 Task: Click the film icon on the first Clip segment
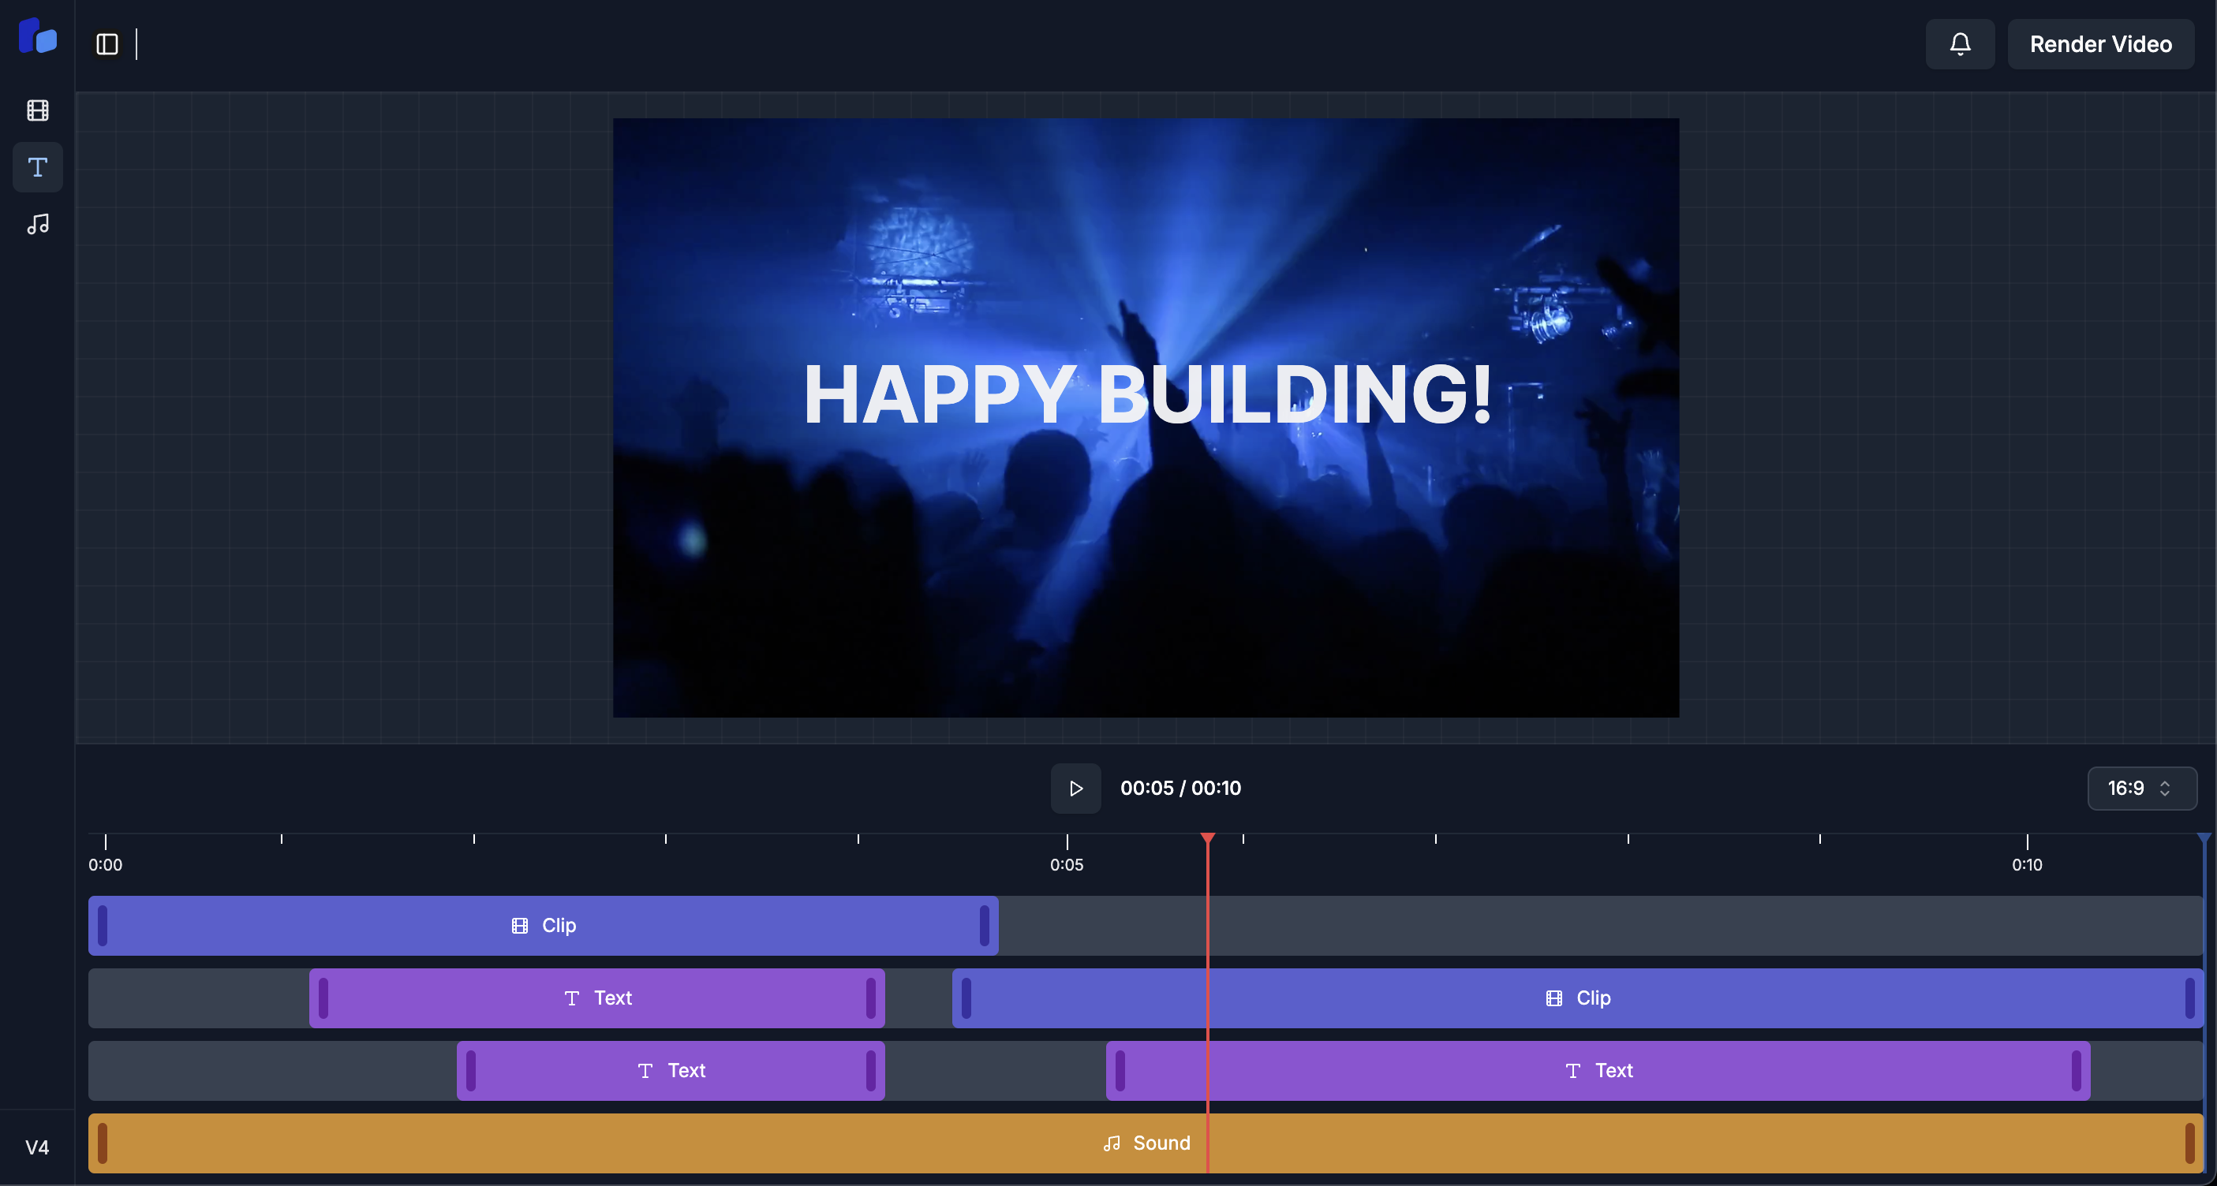[x=519, y=926]
